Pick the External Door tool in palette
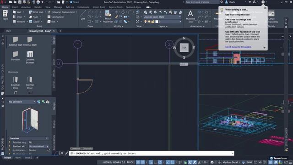293x165 pixels. click(16, 82)
